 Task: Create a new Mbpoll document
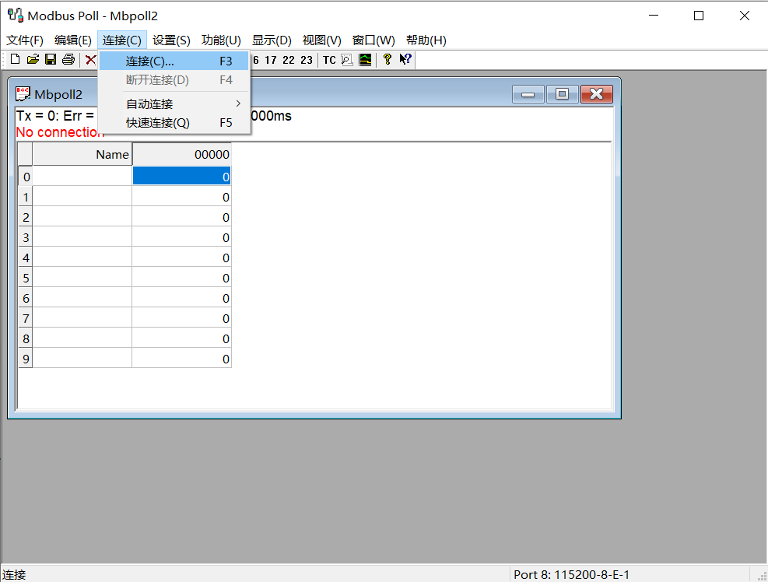pyautogui.click(x=14, y=59)
